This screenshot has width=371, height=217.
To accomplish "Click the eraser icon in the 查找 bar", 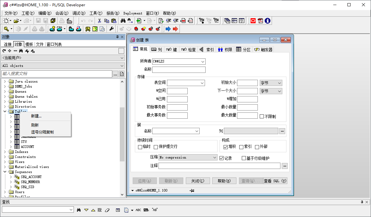I will click(x=107, y=210).
